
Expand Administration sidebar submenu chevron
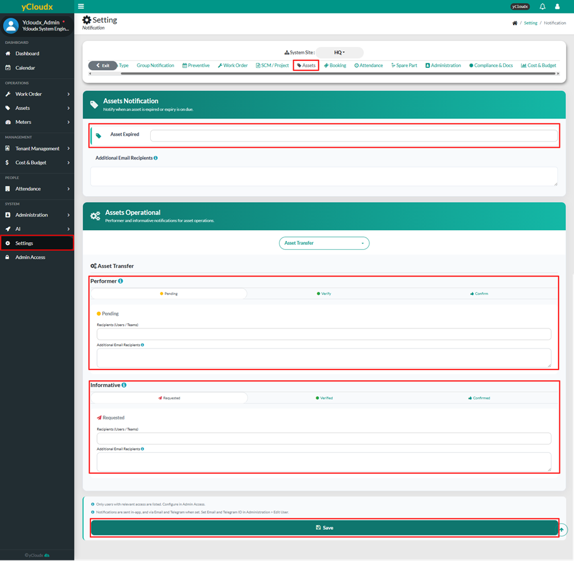(x=68, y=215)
